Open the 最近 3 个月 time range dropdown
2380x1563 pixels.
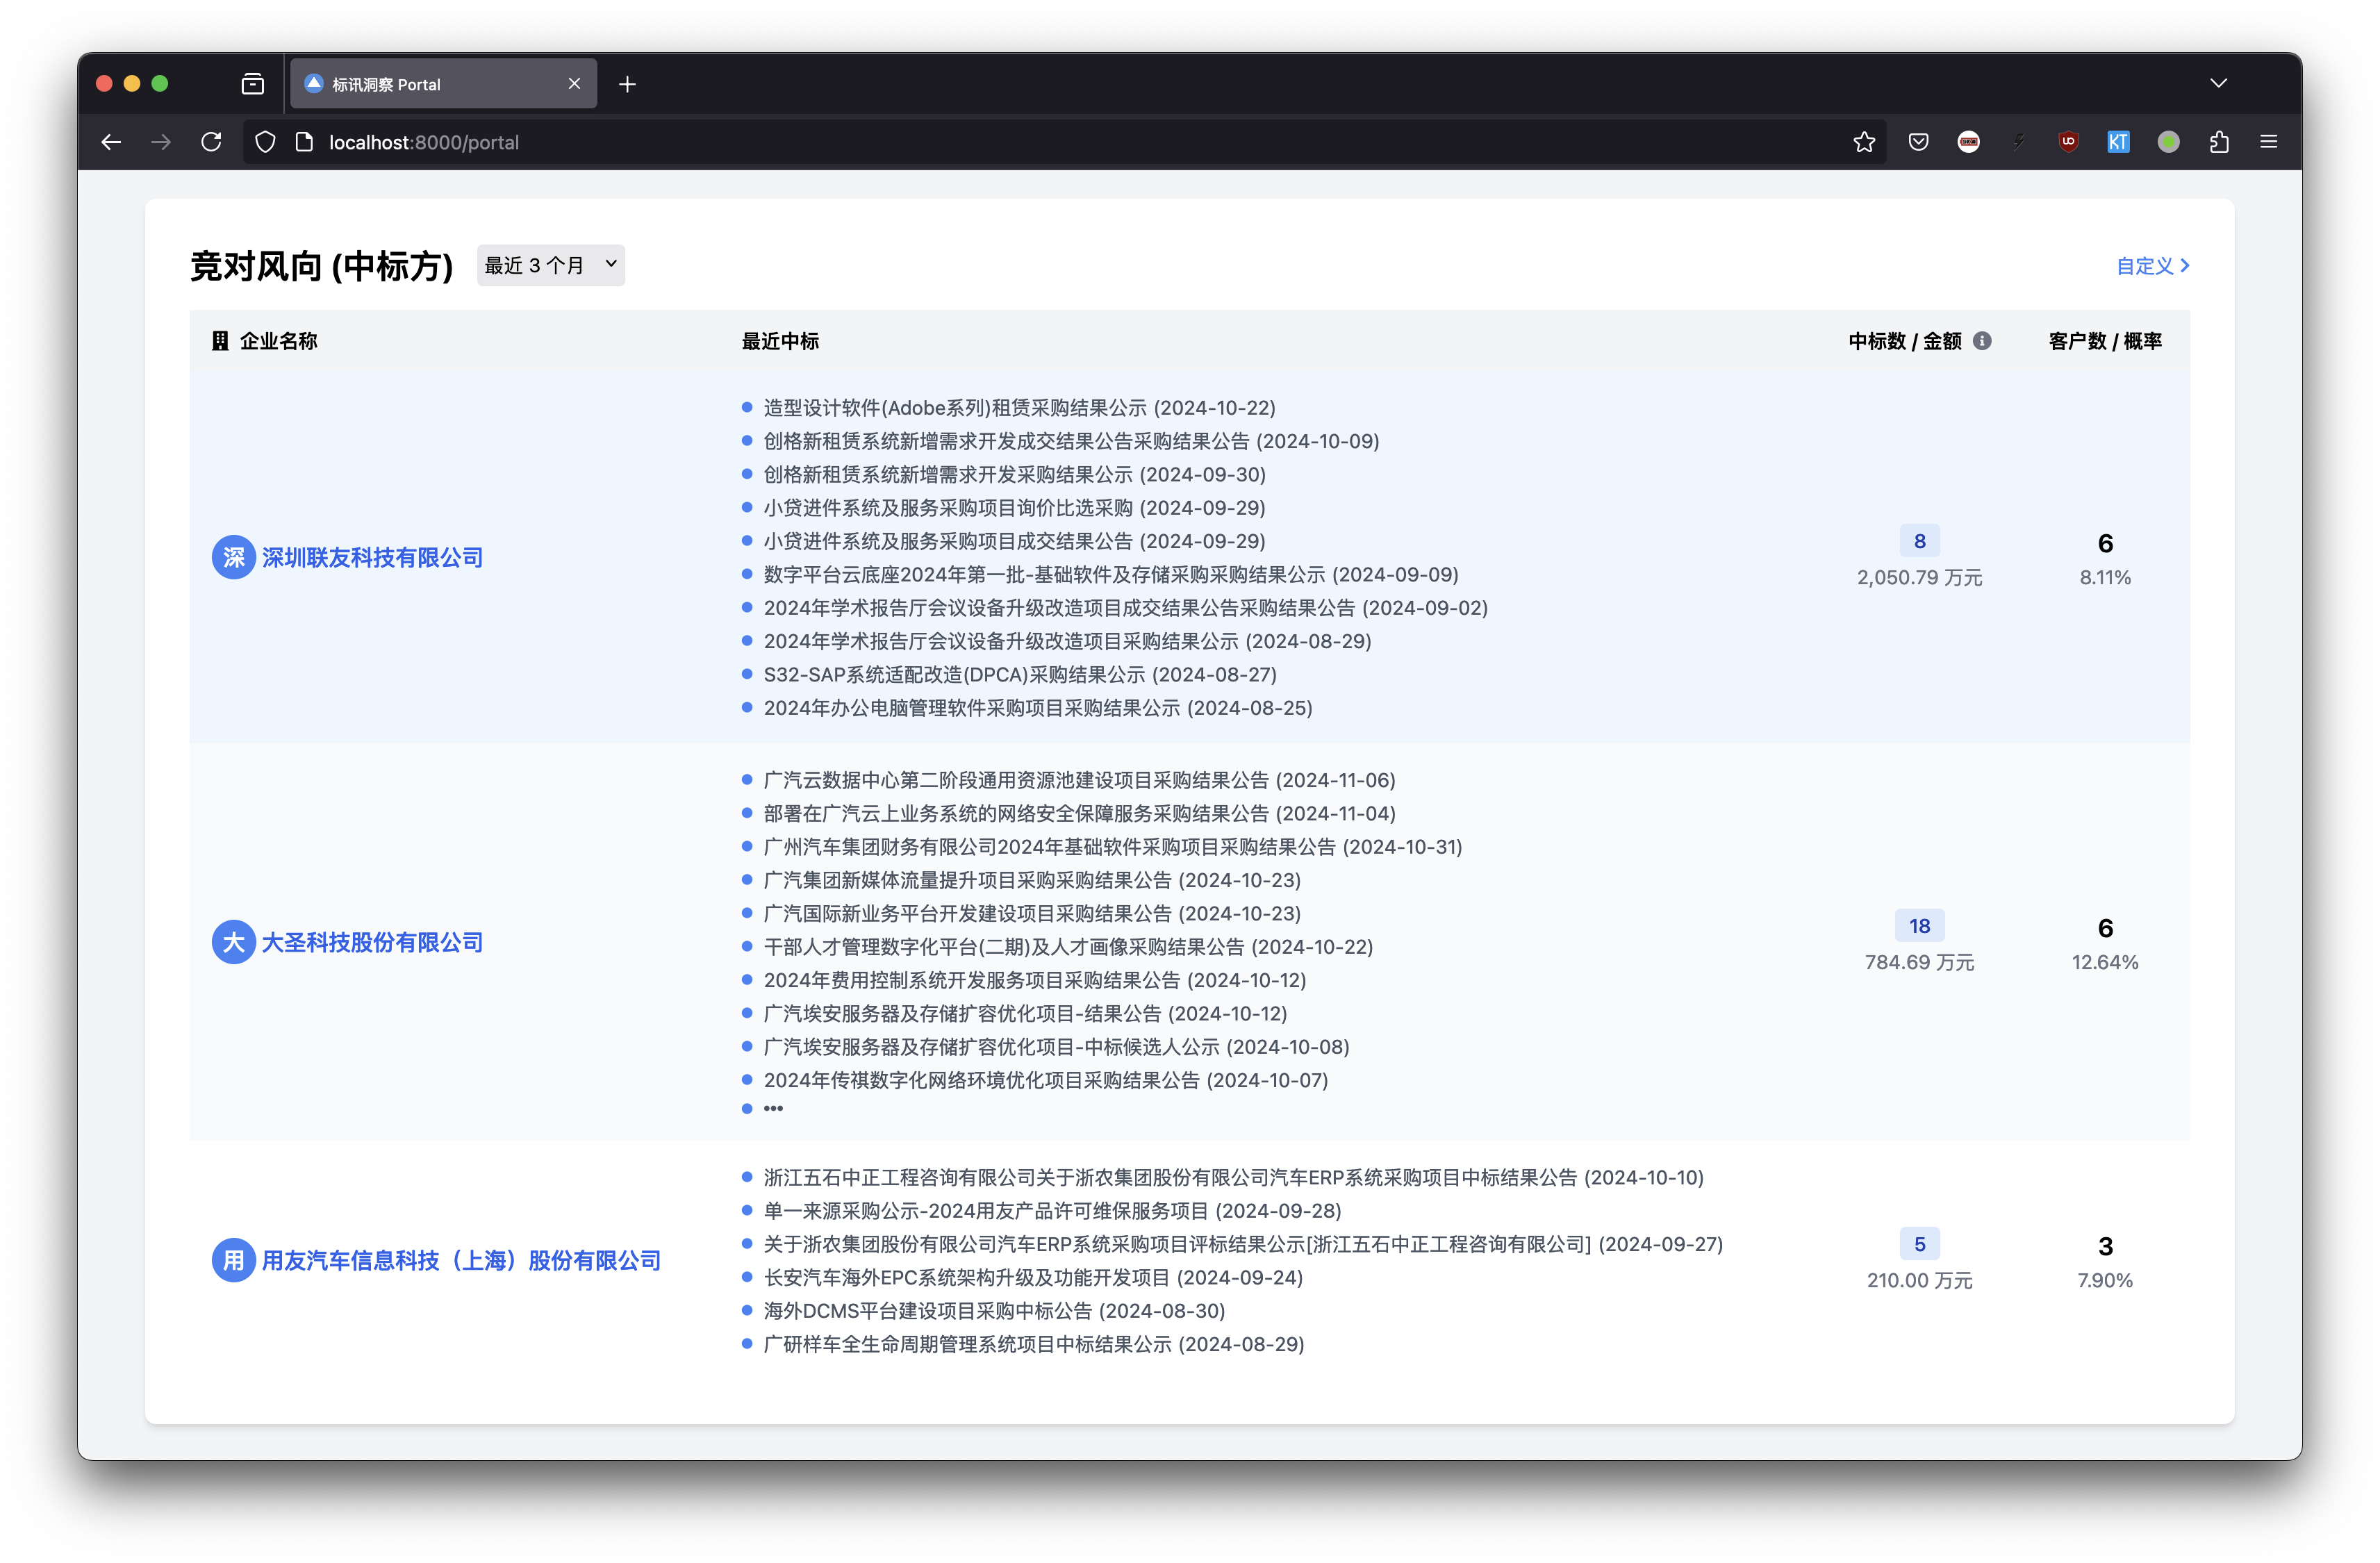[550, 265]
